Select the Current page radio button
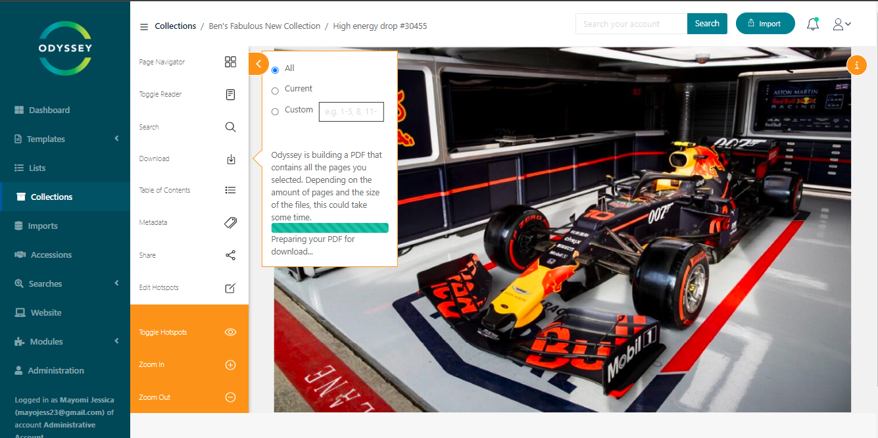 275,91
